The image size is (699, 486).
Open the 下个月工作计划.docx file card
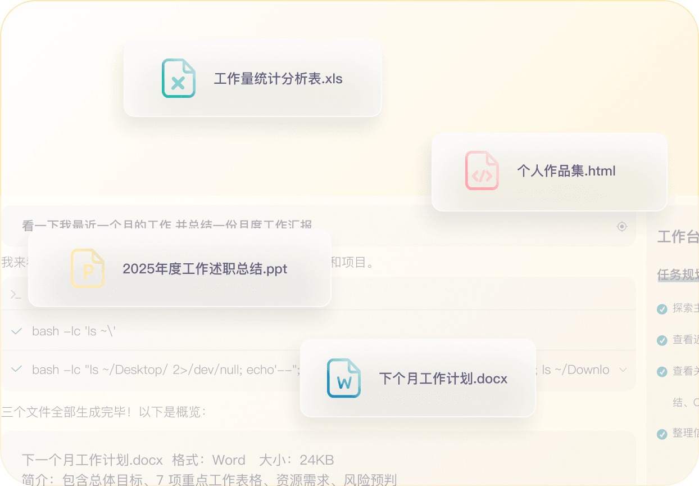click(x=417, y=378)
